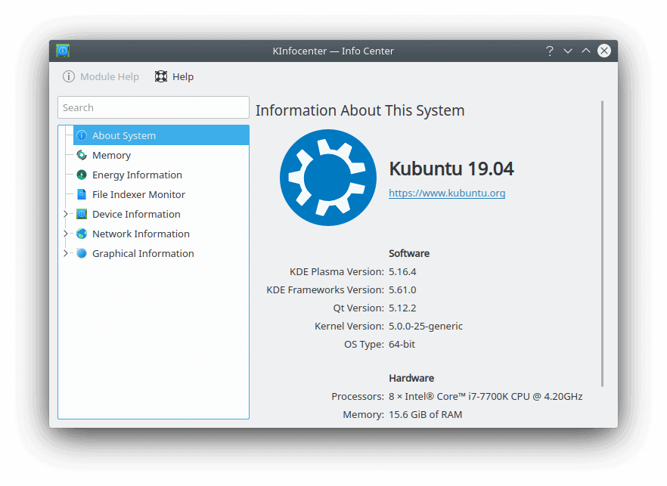
Task: Click the Energy Information icon
Action: 82,175
